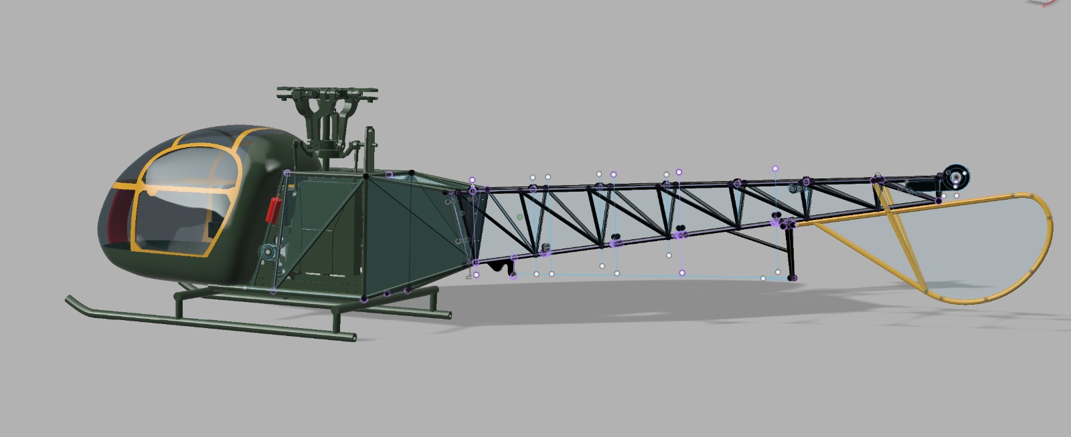Image resolution: width=1071 pixels, height=437 pixels.
Task: Select the cyan circular fitting on the cabin frame
Action: coord(267,252)
